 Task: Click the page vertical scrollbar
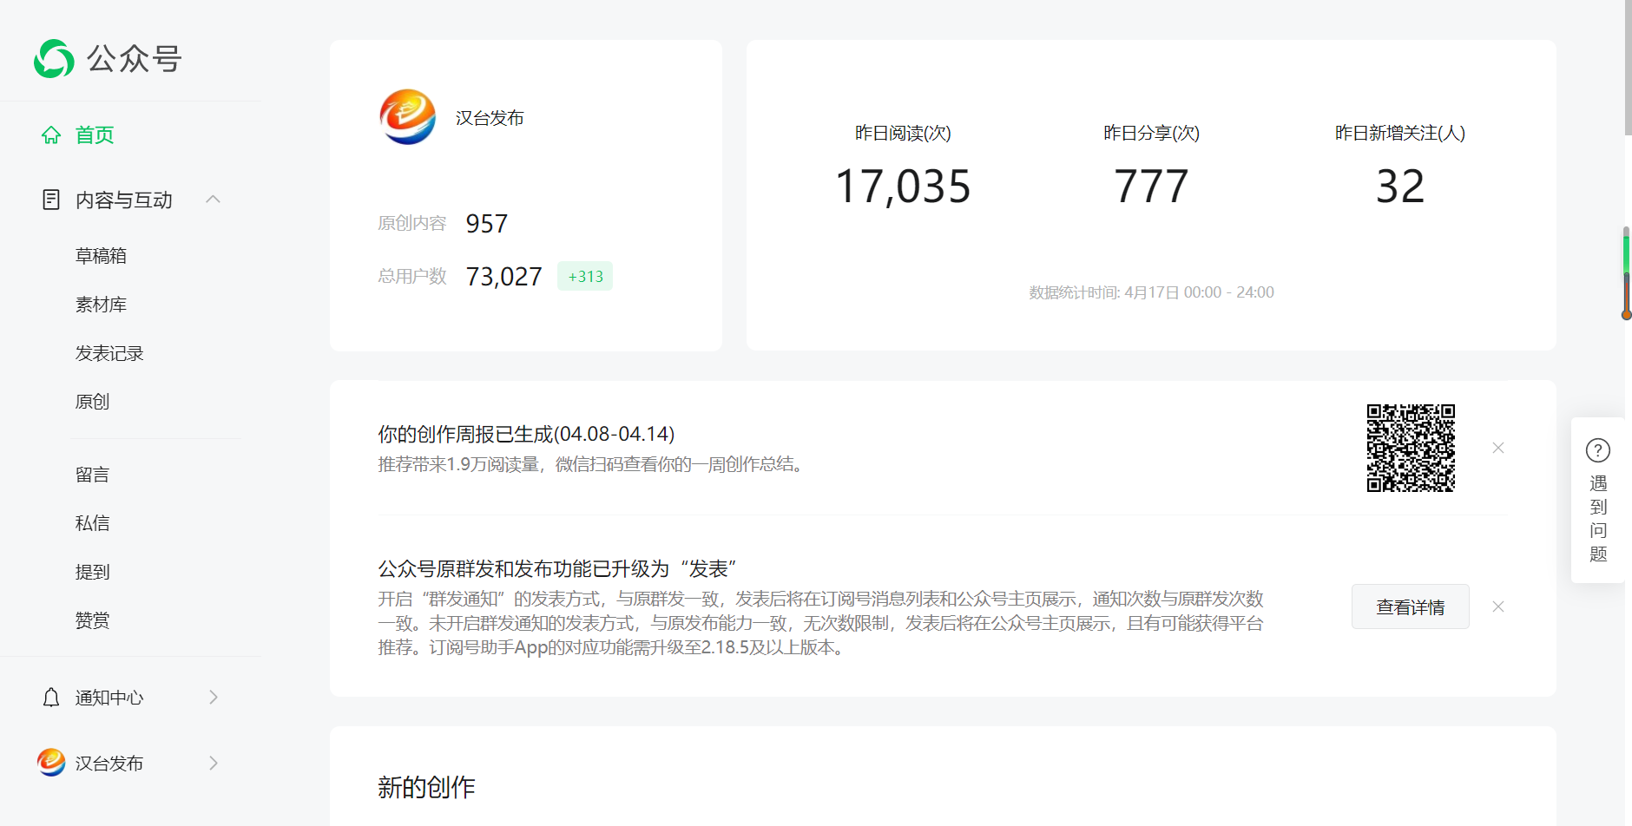click(1627, 69)
